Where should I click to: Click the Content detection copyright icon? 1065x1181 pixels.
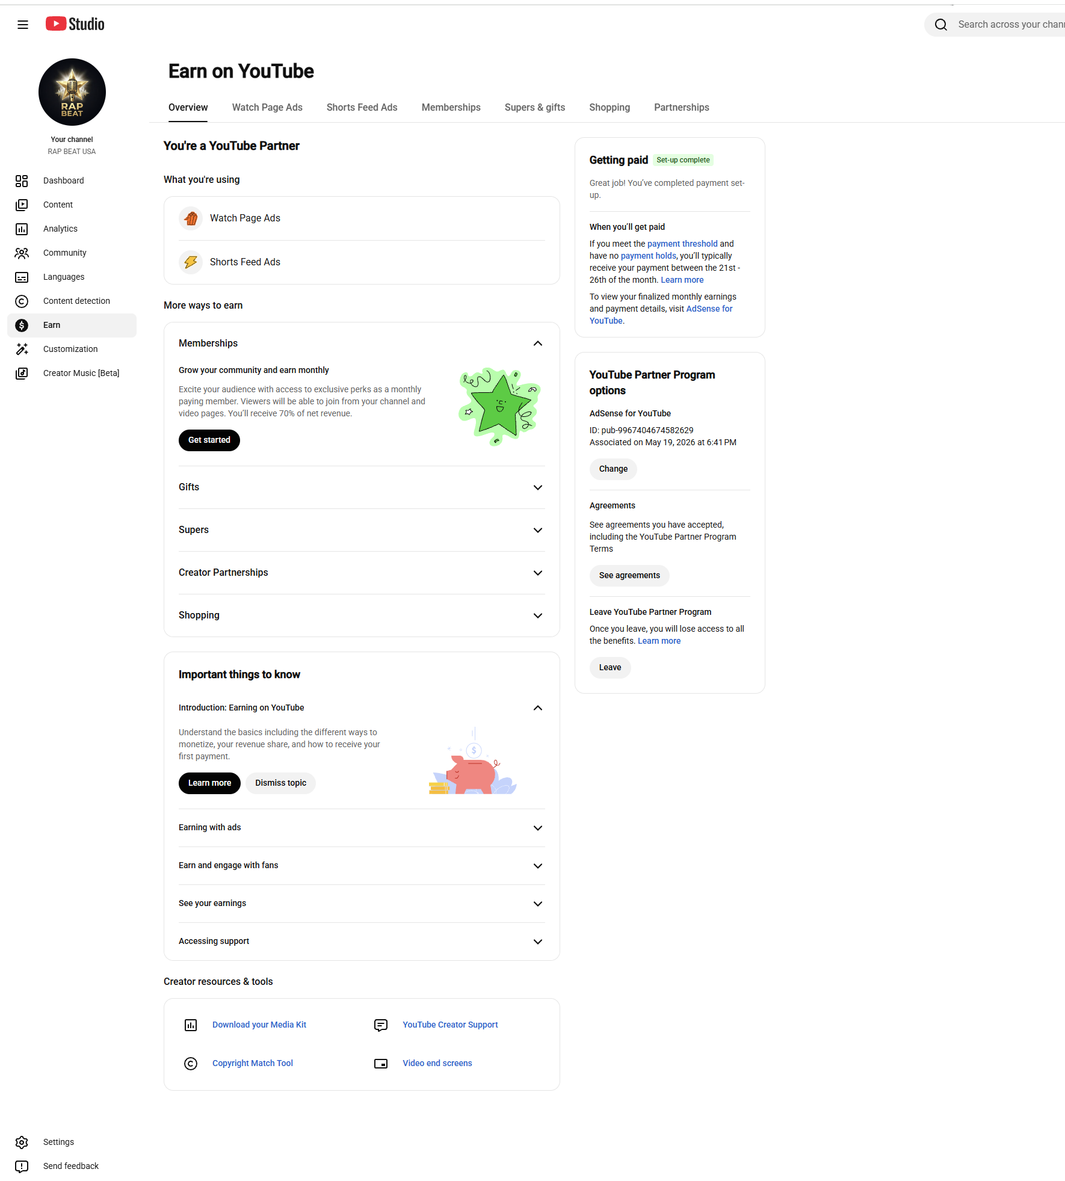click(x=22, y=301)
